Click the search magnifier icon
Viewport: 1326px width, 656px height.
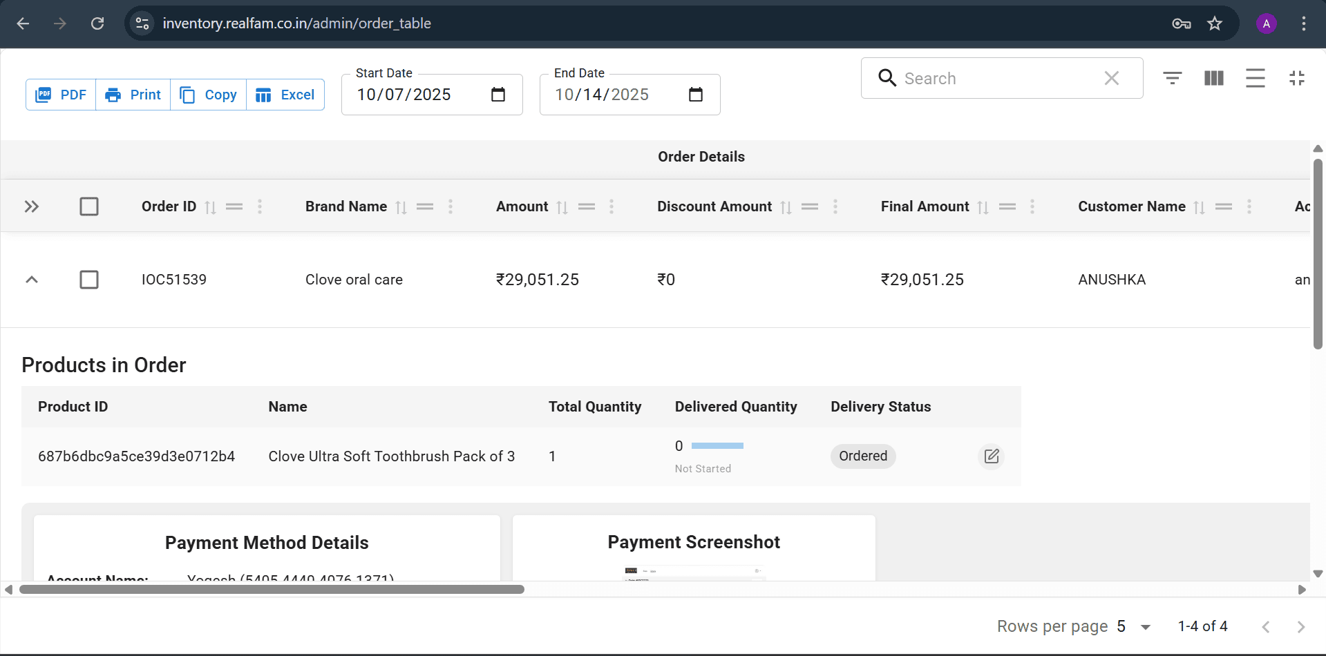point(887,78)
